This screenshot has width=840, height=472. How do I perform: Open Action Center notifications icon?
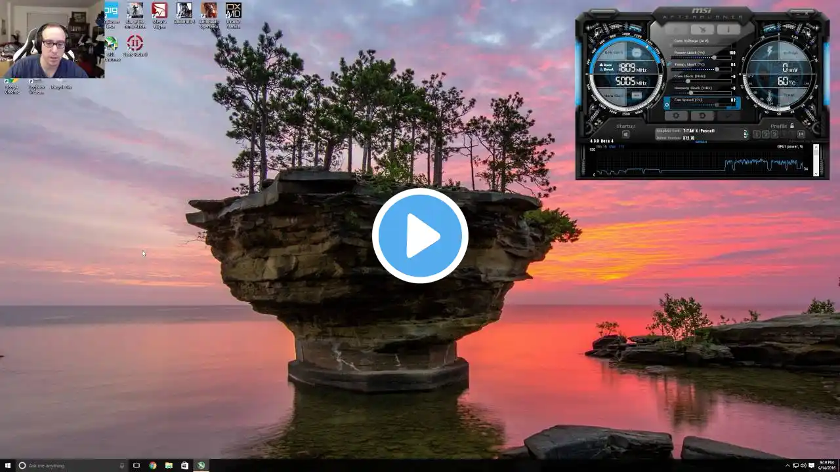click(810, 465)
